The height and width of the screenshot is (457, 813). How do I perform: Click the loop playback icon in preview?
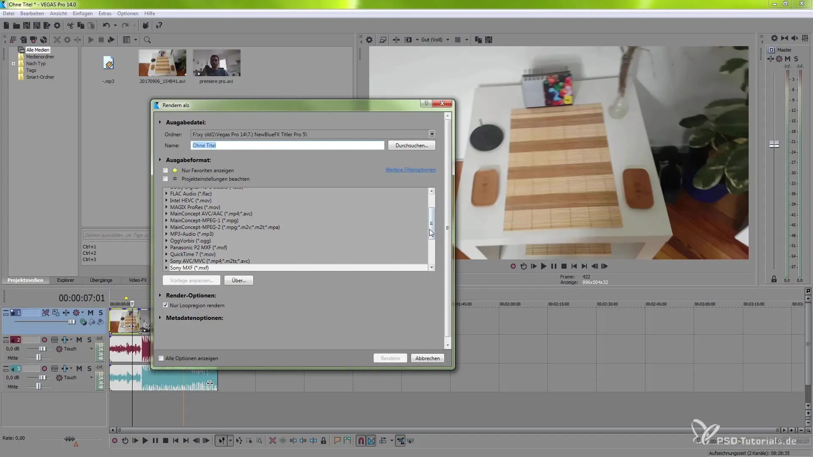pos(523,266)
